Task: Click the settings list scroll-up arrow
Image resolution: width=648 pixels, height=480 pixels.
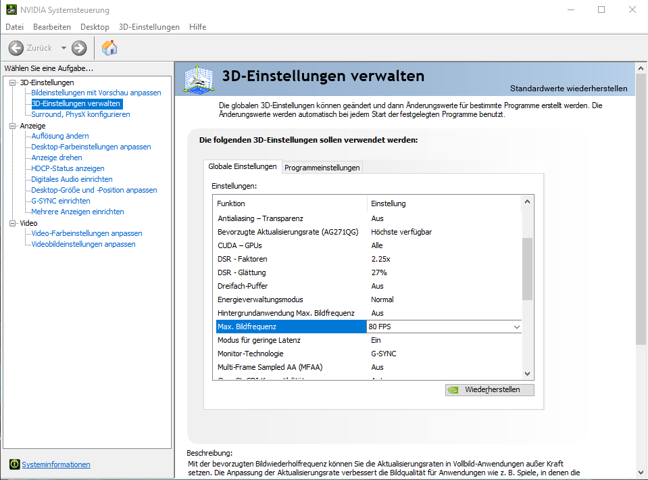Action: [x=527, y=201]
